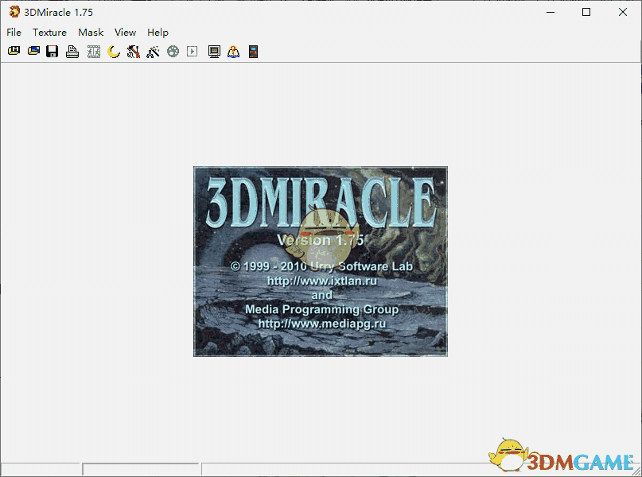This screenshot has width=642, height=477.
Task: Open an image file
Action: coord(33,51)
